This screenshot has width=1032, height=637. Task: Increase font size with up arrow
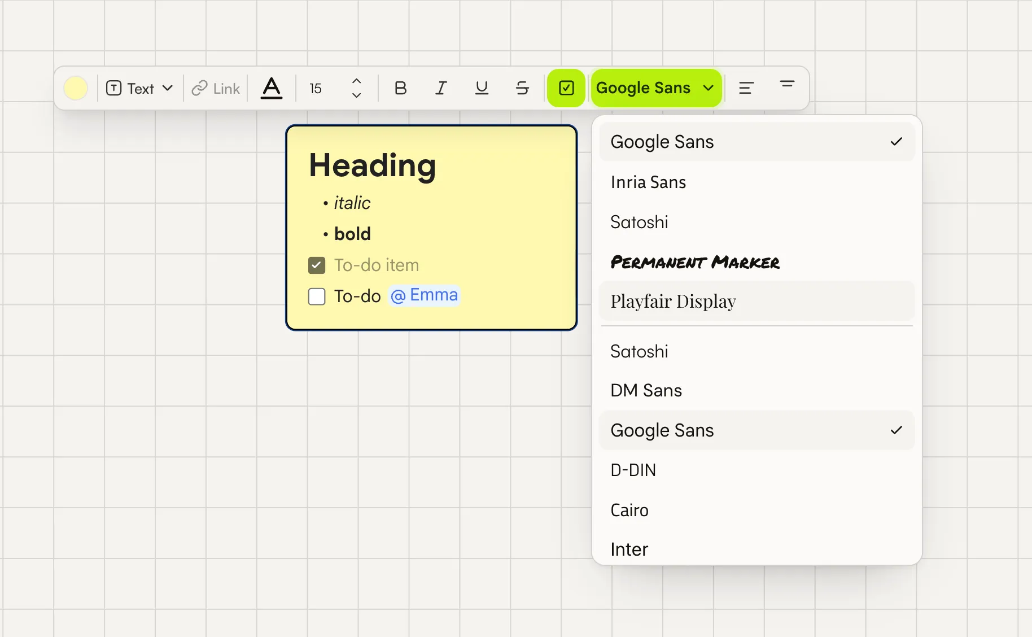click(356, 81)
